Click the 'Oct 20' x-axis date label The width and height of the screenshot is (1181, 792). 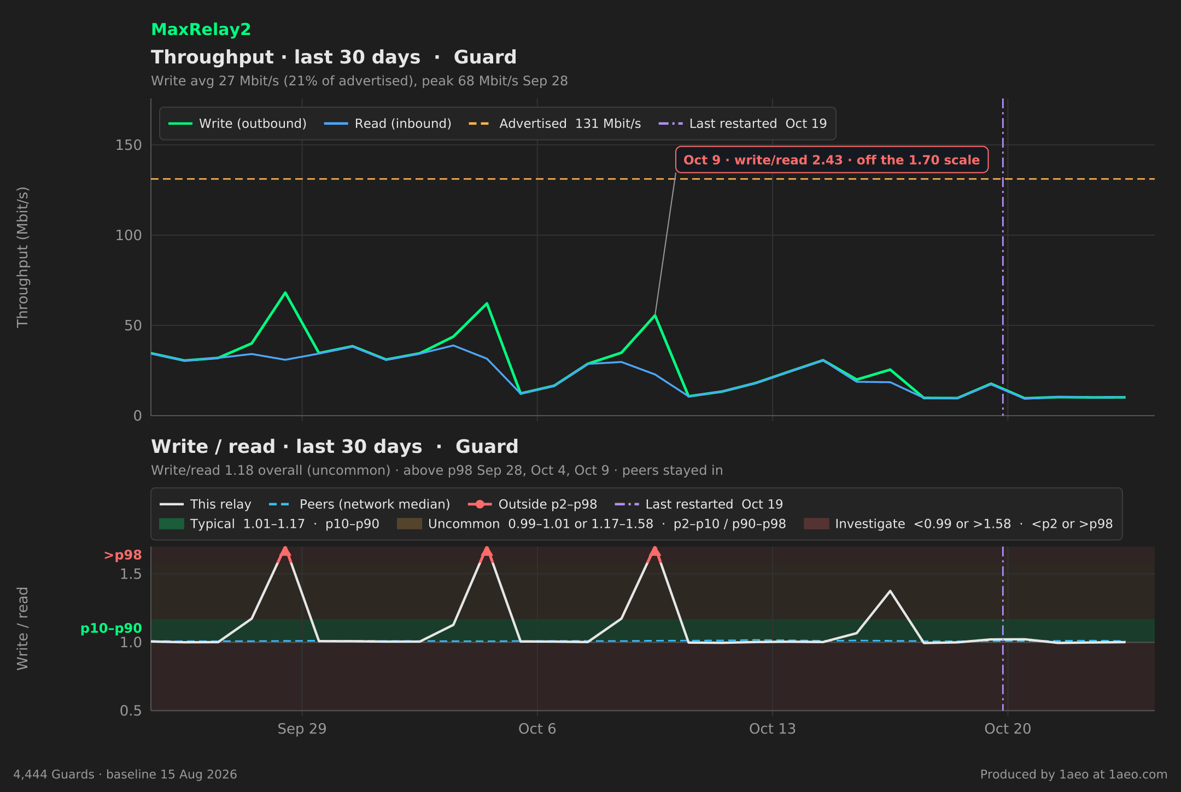tap(1008, 729)
